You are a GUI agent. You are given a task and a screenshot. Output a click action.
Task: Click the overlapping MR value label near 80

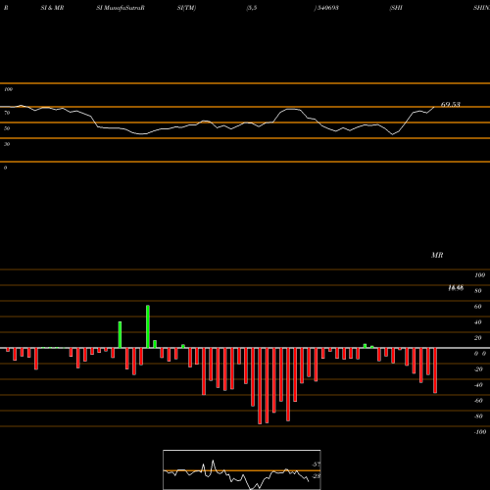tap(456, 288)
